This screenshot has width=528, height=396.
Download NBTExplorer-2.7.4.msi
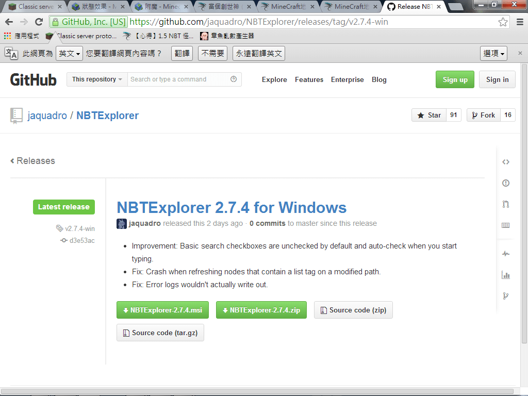pyautogui.click(x=162, y=310)
